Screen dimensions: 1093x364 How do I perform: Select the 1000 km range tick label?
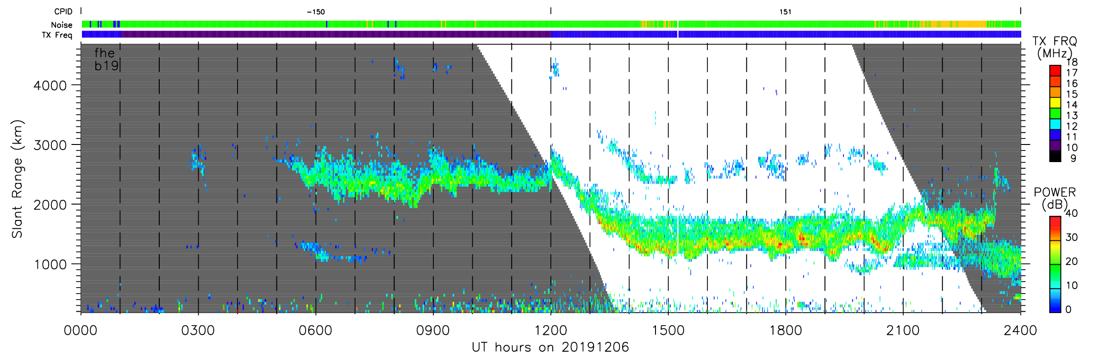(50, 264)
